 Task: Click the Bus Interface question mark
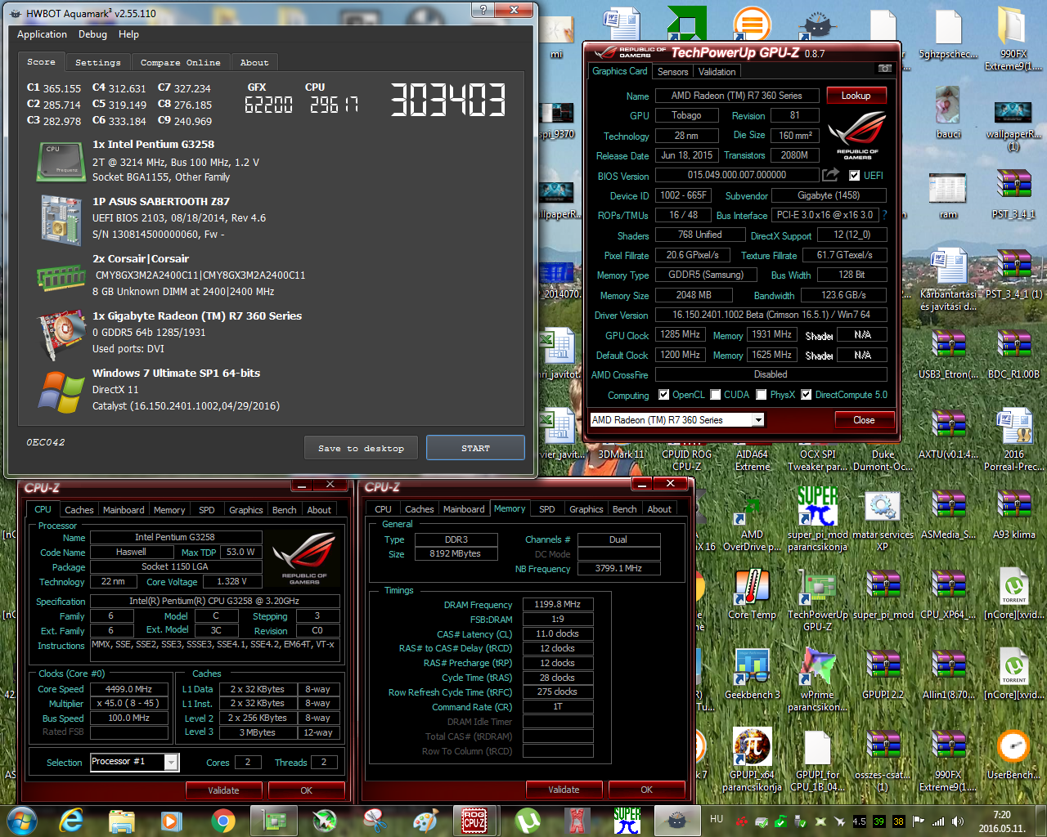[x=884, y=215]
